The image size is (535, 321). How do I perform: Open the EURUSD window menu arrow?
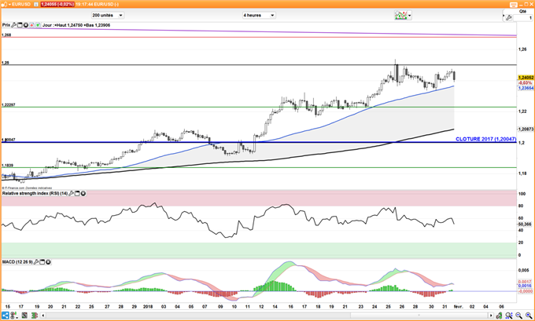pyautogui.click(x=9, y=4)
